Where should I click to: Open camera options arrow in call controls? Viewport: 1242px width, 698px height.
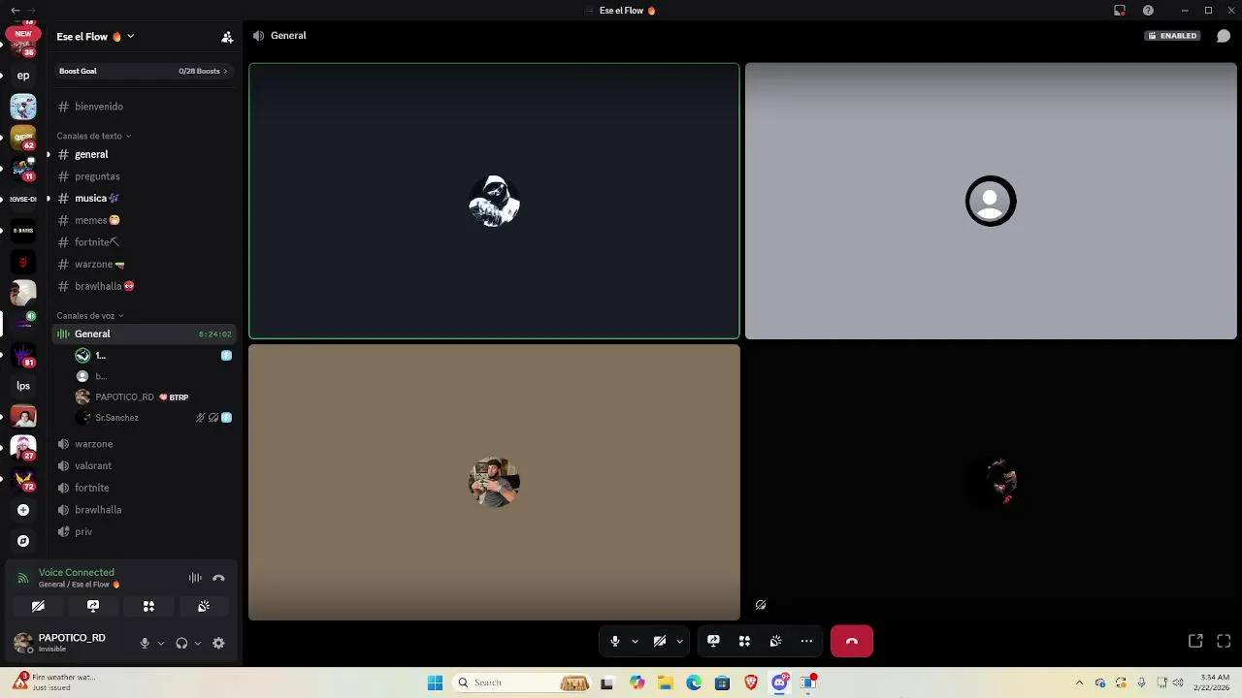[679, 641]
